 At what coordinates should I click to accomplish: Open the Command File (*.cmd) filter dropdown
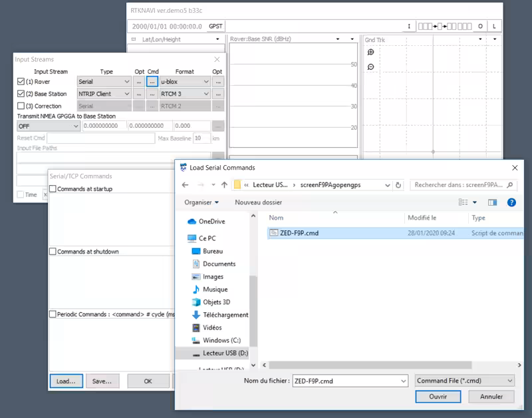click(x=464, y=381)
